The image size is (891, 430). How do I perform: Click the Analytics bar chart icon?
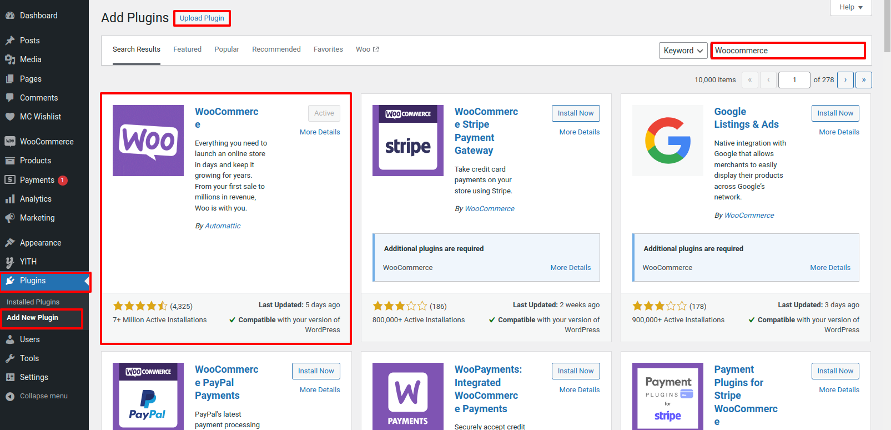[10, 199]
